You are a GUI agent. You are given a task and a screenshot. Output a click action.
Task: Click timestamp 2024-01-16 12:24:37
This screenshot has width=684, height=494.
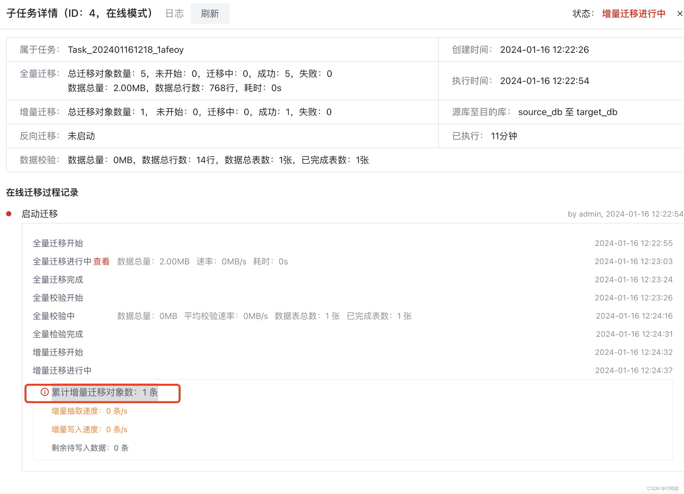[x=633, y=370]
